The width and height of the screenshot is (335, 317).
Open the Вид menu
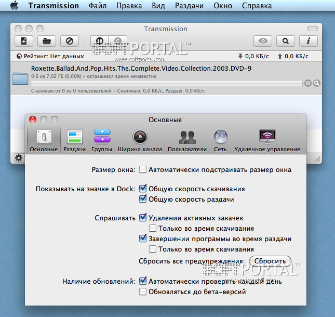coord(158,6)
